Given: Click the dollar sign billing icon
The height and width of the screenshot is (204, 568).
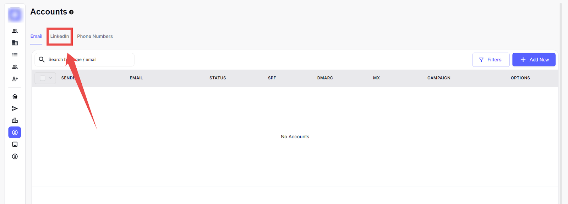Looking at the screenshot, I should (x=15, y=156).
